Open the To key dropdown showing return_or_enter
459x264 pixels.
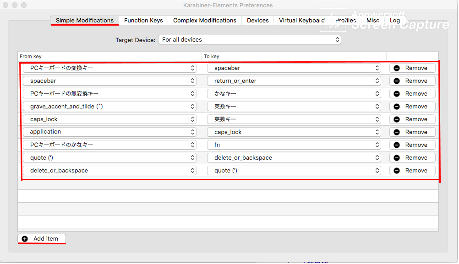(x=294, y=81)
